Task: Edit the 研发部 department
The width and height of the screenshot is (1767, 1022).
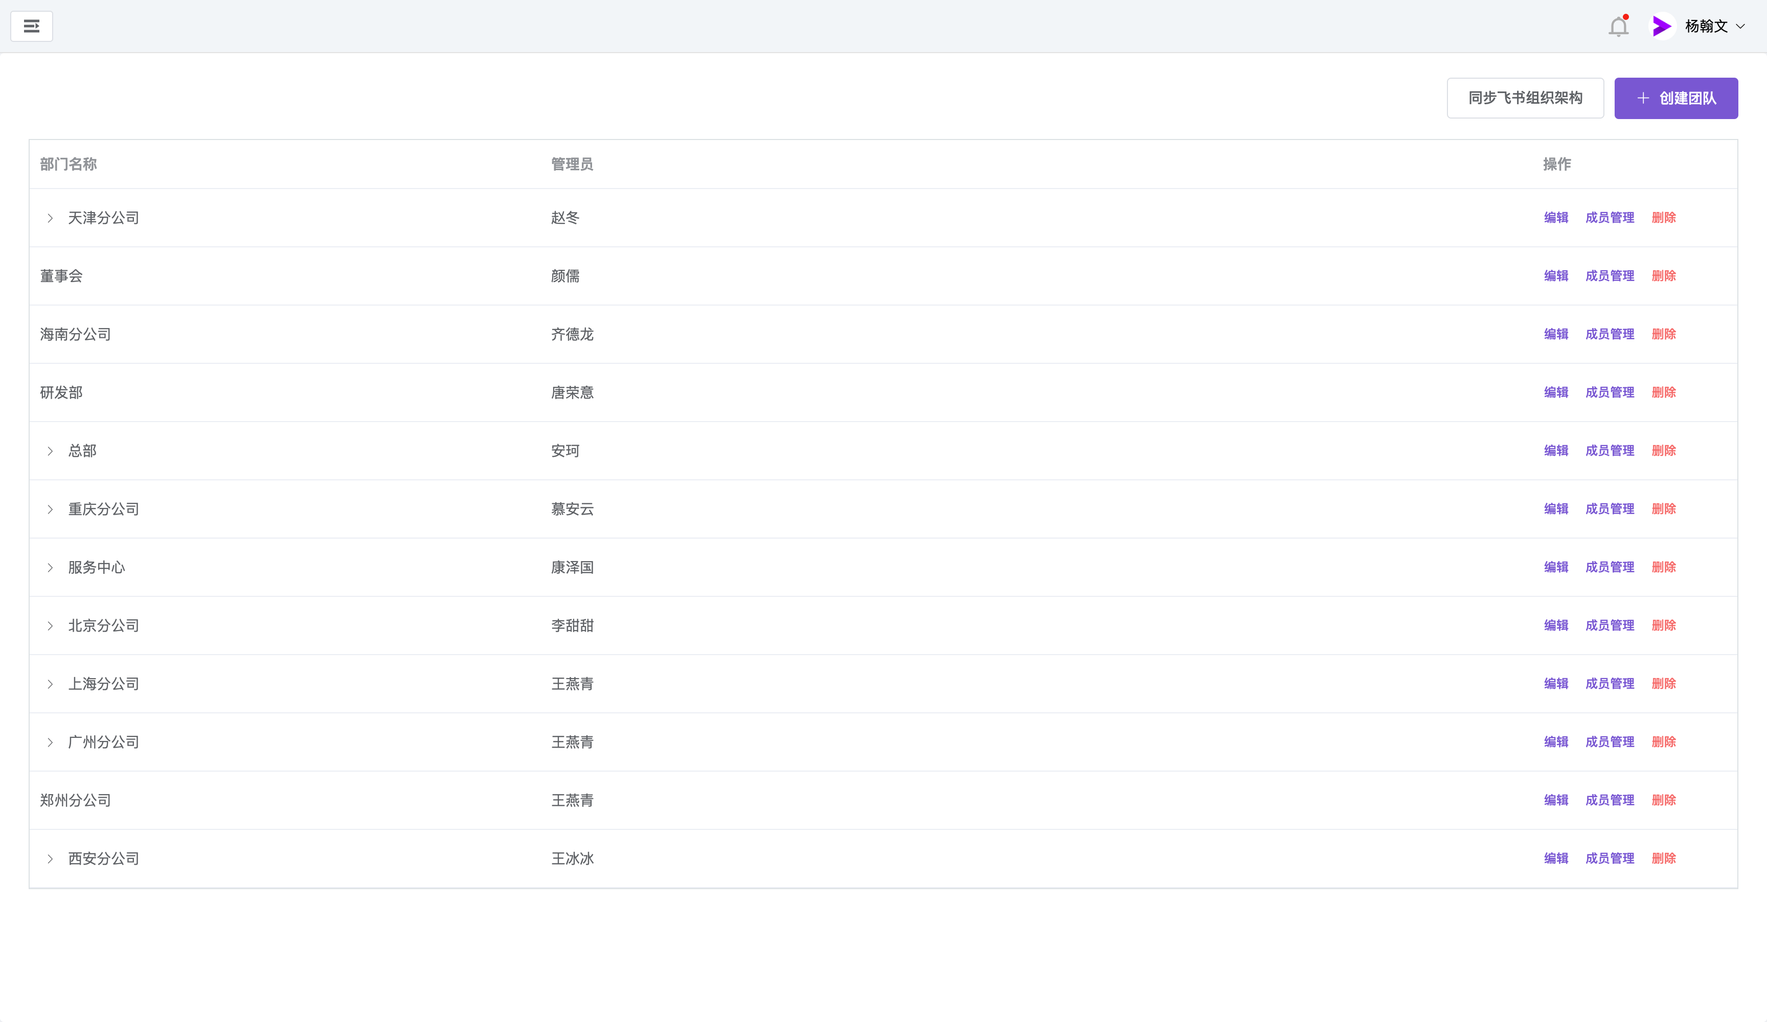Action: [1556, 392]
